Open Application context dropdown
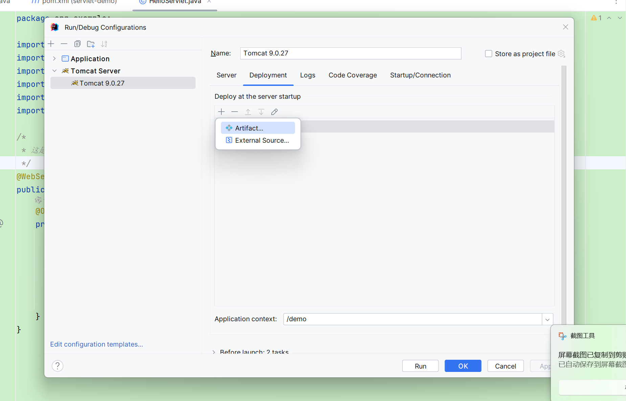626x401 pixels. pos(547,319)
